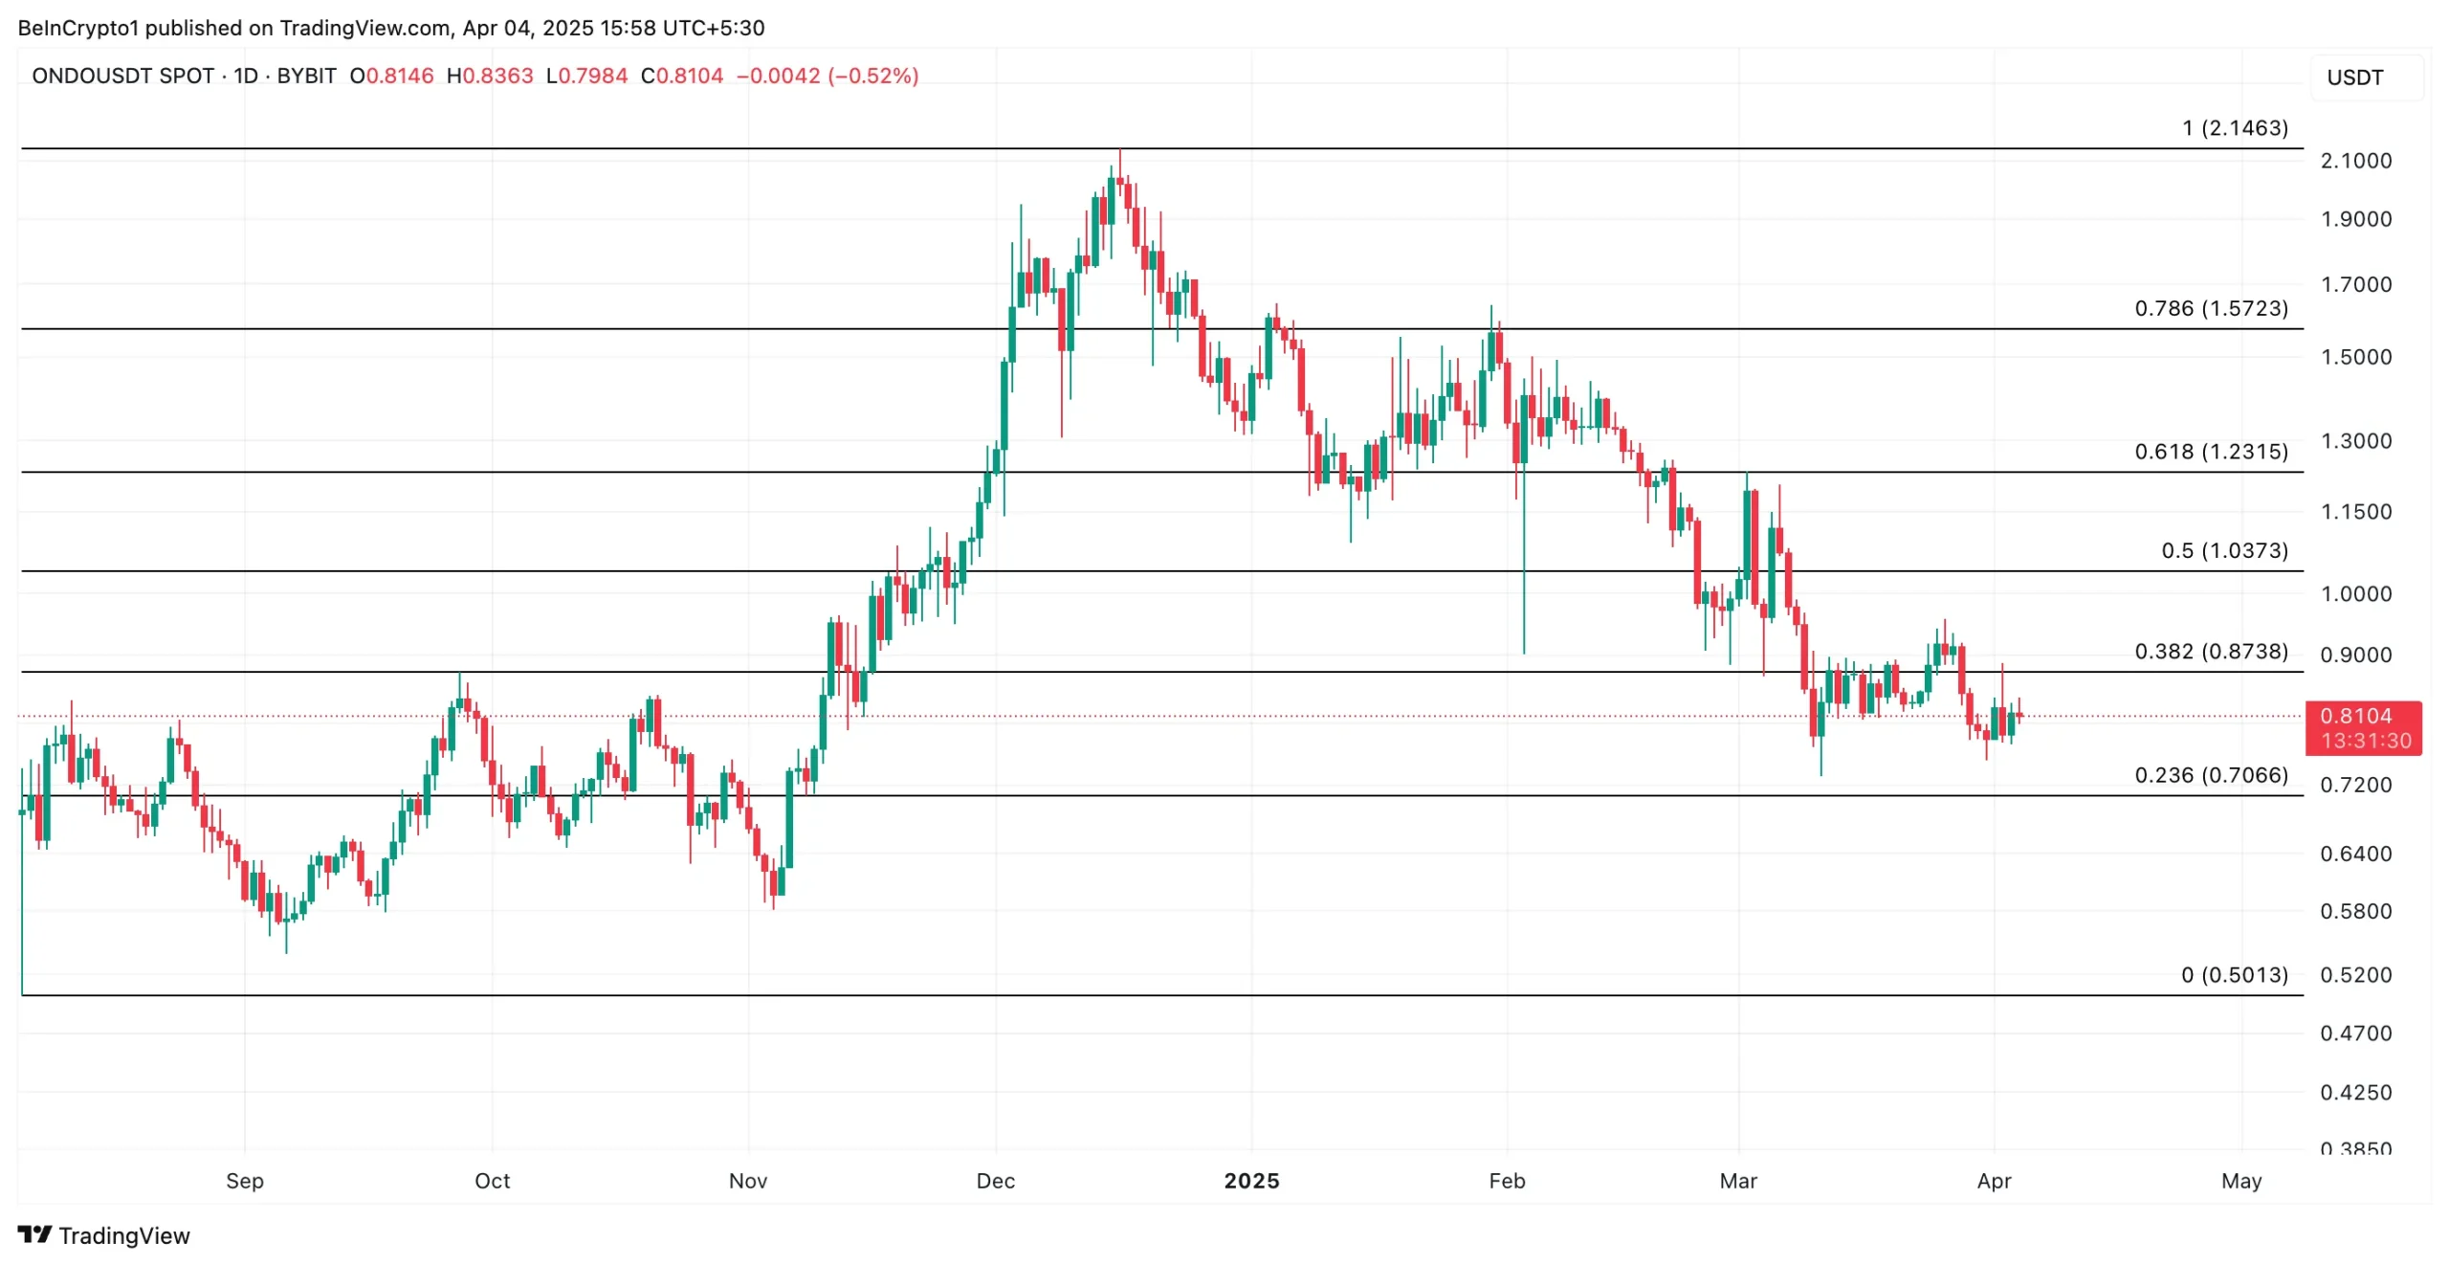The image size is (2449, 1266).
Task: Click the Dec label on the time axis
Action: 995,1181
